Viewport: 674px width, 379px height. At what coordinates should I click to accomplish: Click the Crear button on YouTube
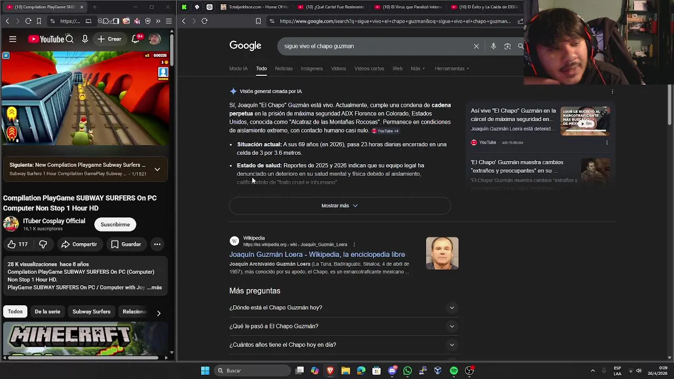tap(109, 39)
